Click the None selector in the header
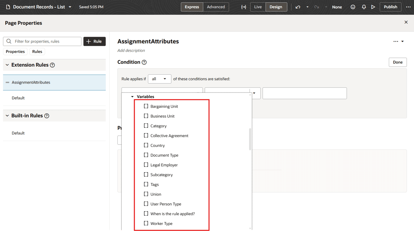The height and width of the screenshot is (231, 414). pos(337,7)
